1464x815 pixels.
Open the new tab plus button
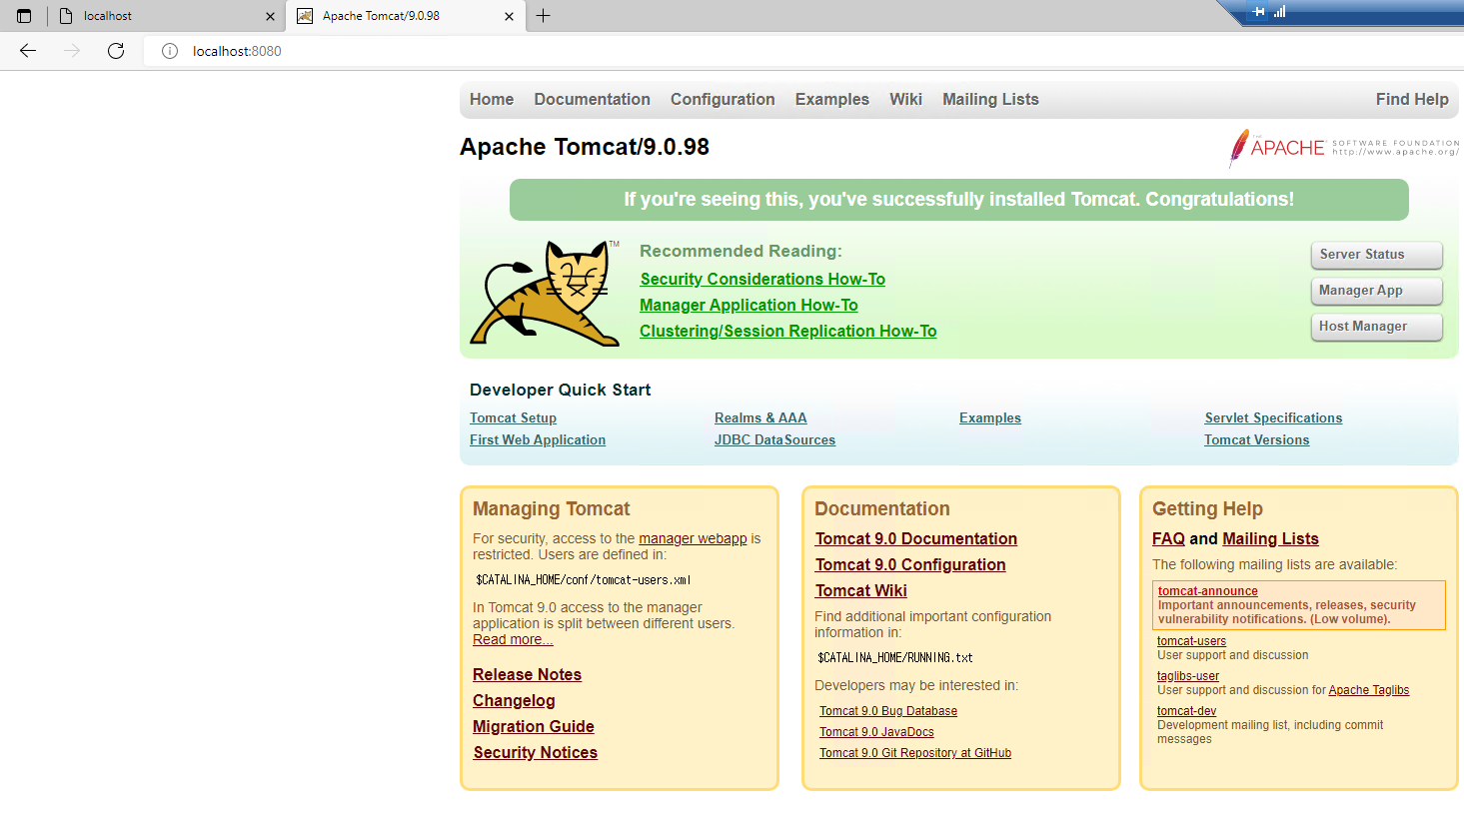(544, 16)
